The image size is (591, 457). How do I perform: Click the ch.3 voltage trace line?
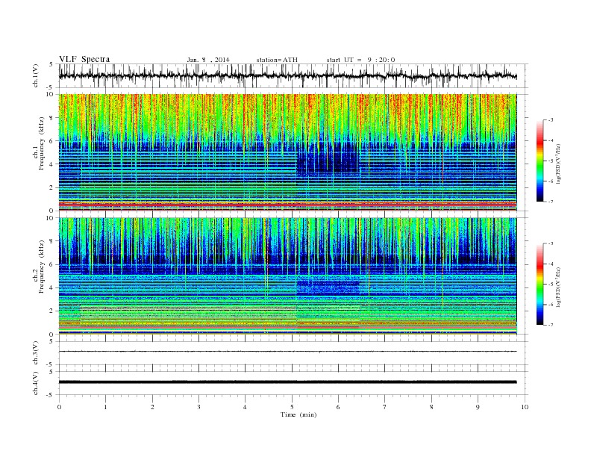click(x=287, y=352)
